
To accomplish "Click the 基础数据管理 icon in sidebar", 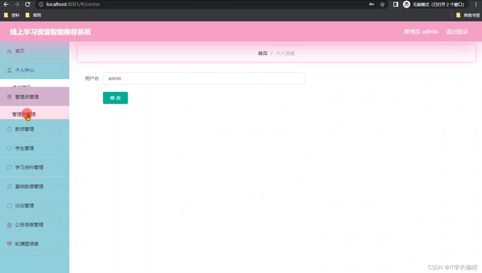I will click(9, 186).
